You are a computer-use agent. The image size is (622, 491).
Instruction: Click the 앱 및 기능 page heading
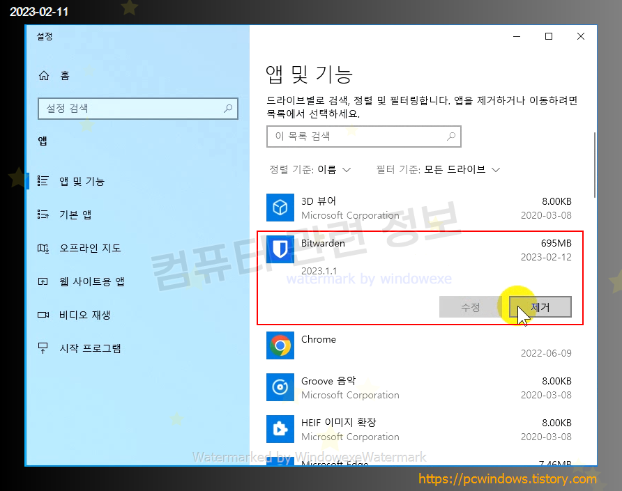tap(309, 74)
